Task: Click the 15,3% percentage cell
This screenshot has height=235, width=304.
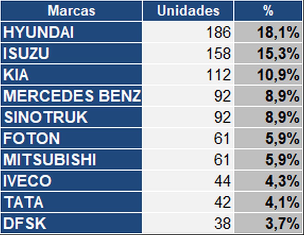Action: click(x=278, y=53)
